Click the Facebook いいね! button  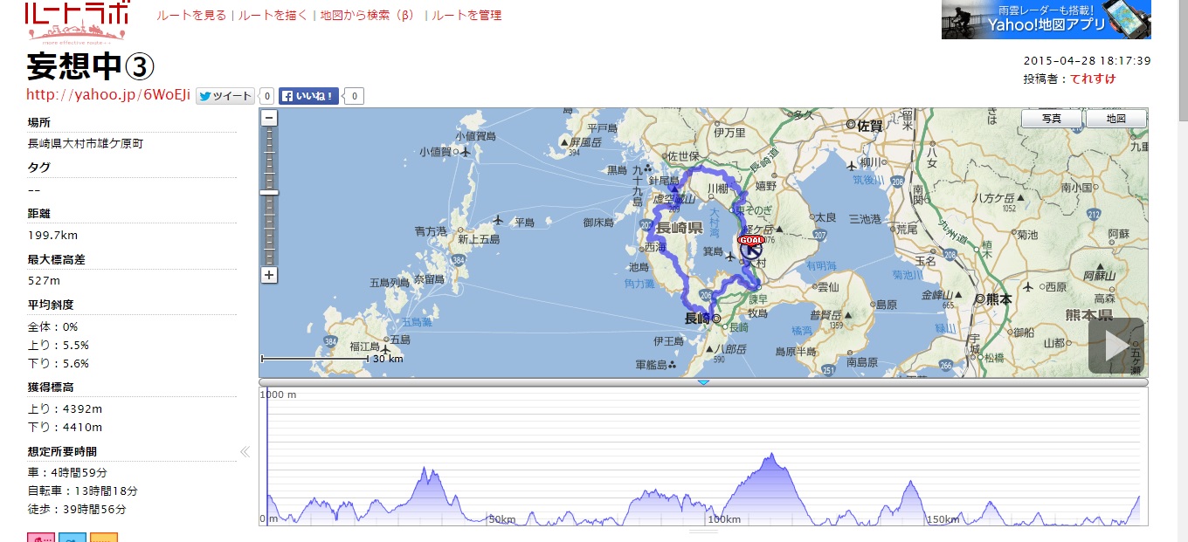click(x=308, y=96)
